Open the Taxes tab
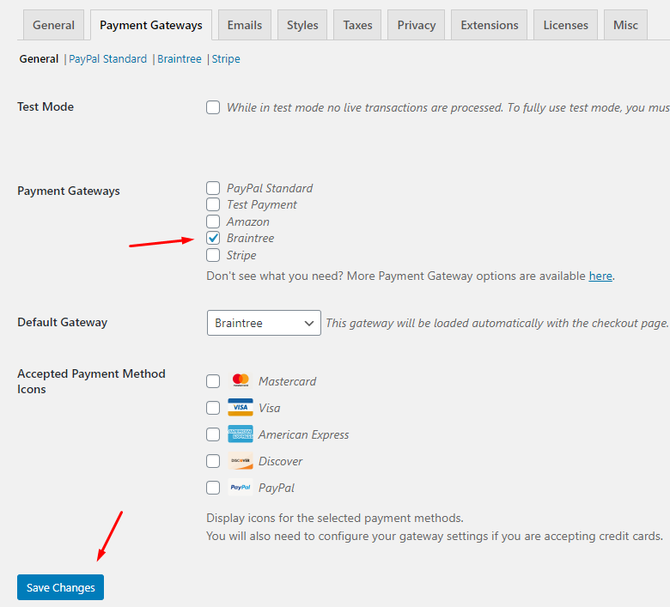 [357, 25]
